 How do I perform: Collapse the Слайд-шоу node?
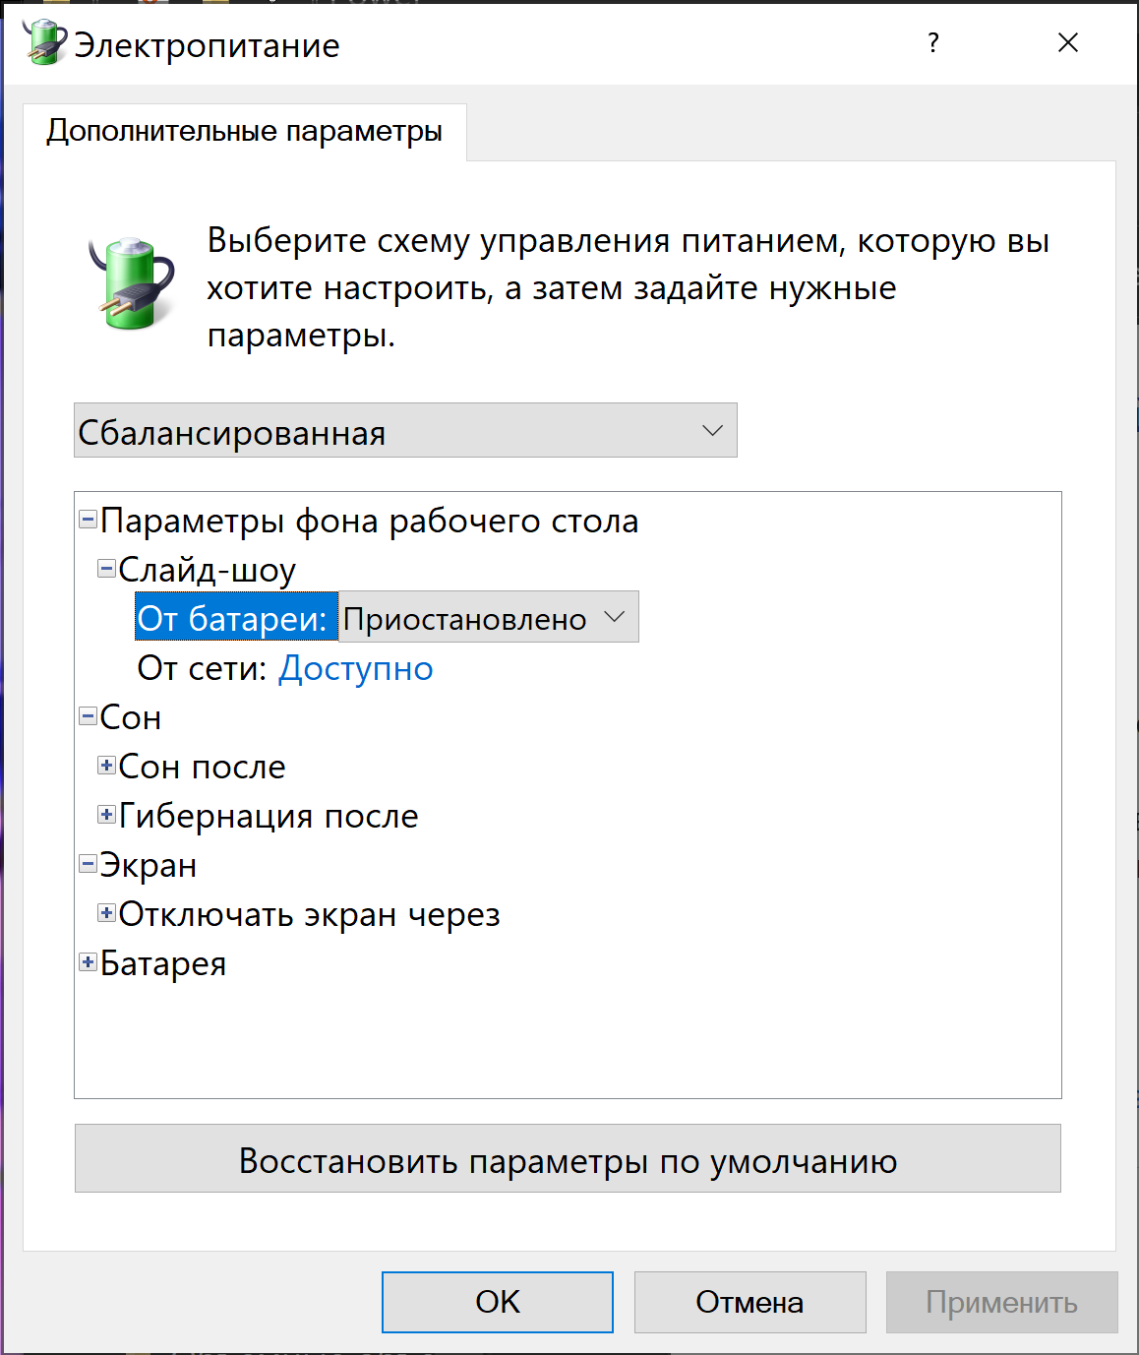pyautogui.click(x=106, y=569)
